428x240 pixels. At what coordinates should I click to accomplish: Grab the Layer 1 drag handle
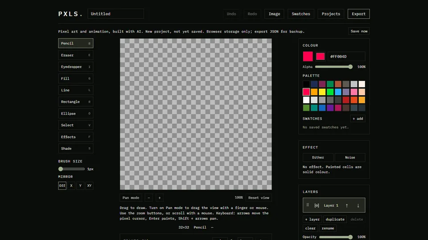click(308, 205)
